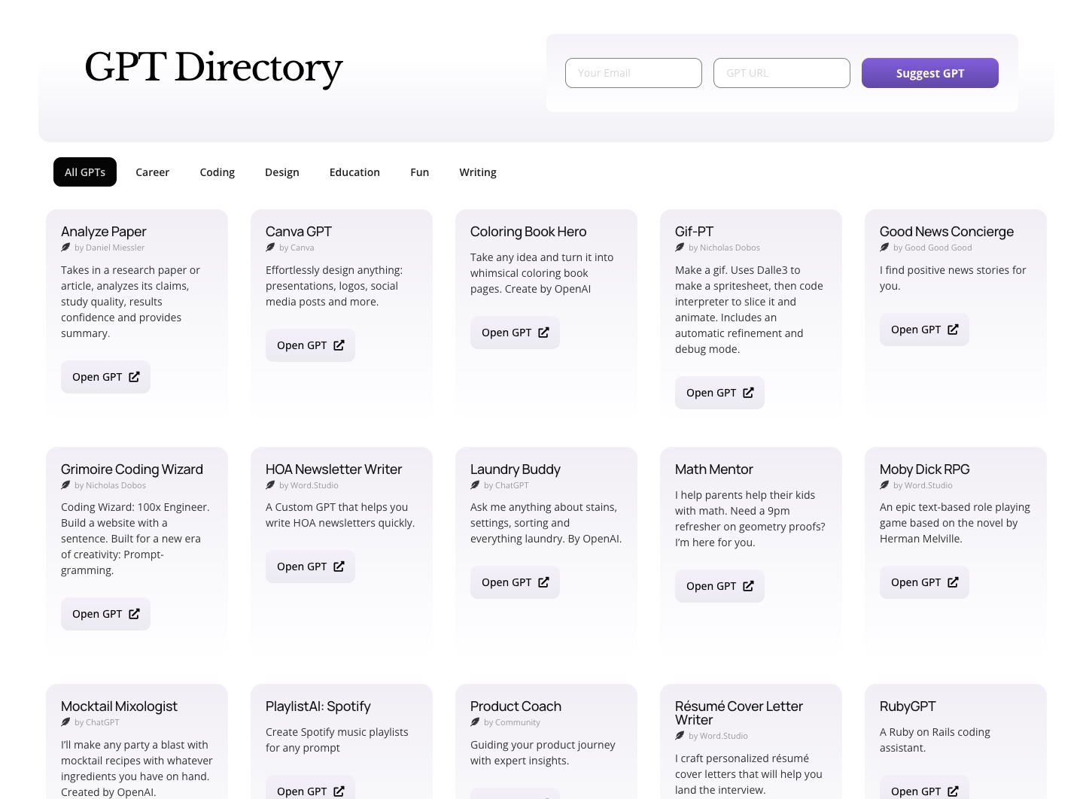This screenshot has height=799, width=1089.
Task: Click the external-link icon on RubyGPT's Open GPT
Action: [953, 791]
